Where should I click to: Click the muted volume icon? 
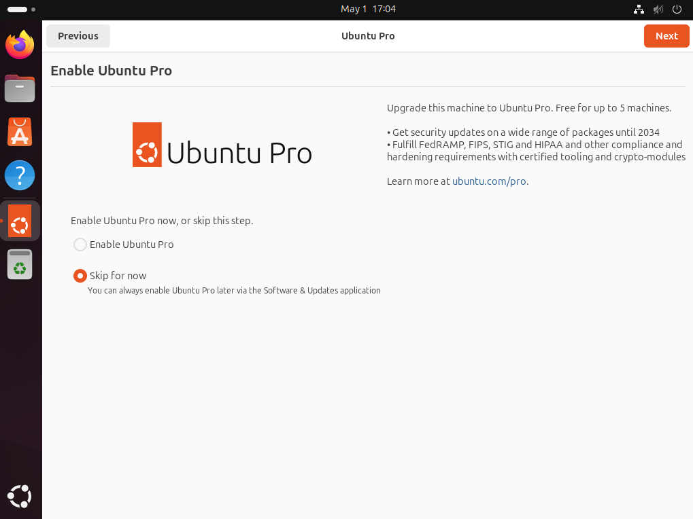pos(658,10)
